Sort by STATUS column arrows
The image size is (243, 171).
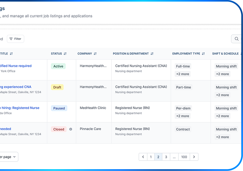[65, 54]
